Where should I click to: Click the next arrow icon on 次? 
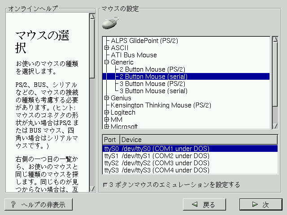[x=255, y=205]
